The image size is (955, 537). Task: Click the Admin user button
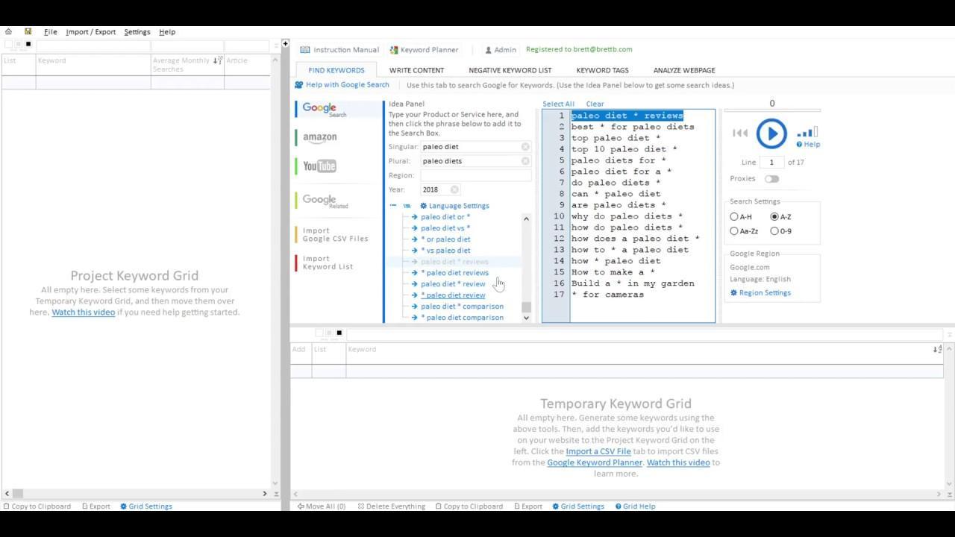500,50
